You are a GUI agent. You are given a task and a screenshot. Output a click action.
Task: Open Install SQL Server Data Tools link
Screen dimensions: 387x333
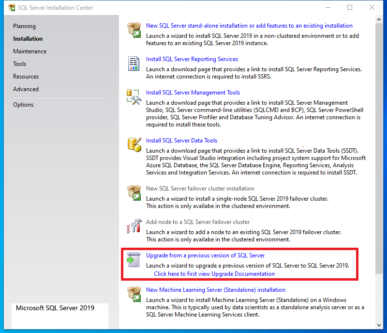(181, 140)
